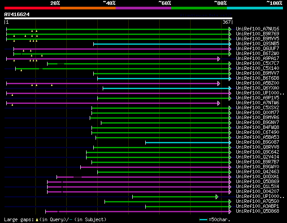
Task: Select the UniRef100_C6T490 label
Action: pyautogui.click(x=257, y=133)
